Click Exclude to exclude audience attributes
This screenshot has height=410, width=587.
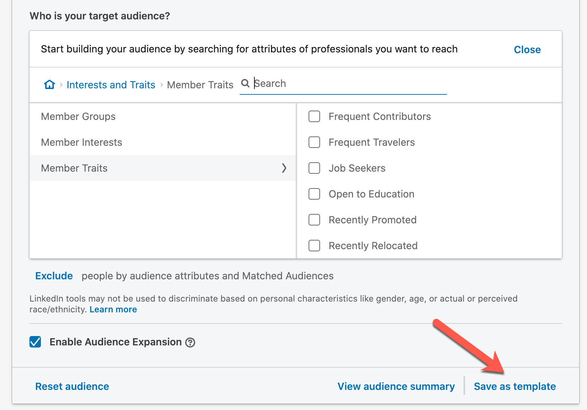pyautogui.click(x=54, y=276)
